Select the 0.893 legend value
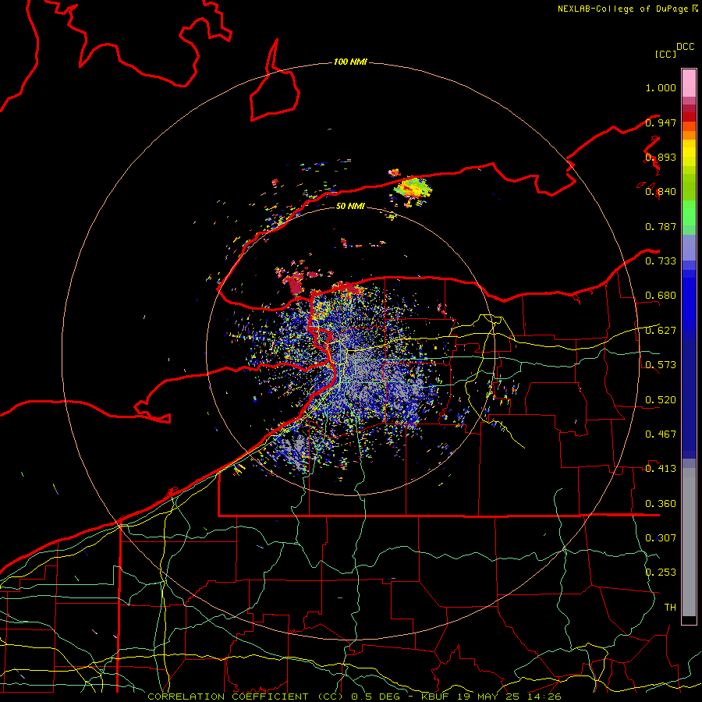702x702 pixels. (661, 157)
